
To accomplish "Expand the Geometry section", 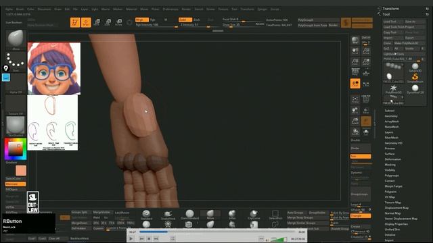I will [x=391, y=116].
